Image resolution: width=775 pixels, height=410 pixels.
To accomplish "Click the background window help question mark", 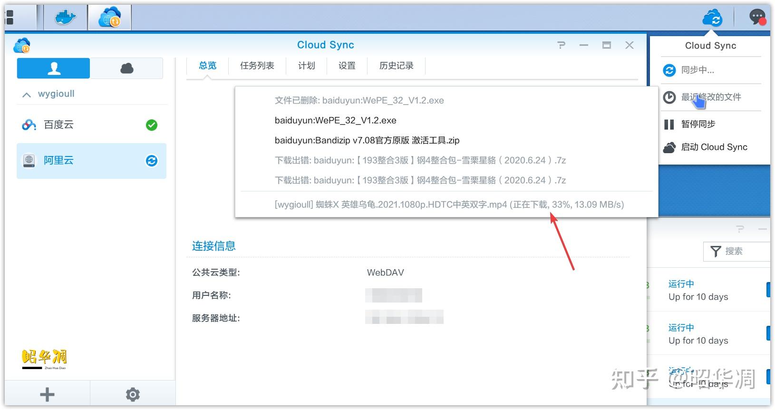I will pyautogui.click(x=740, y=229).
